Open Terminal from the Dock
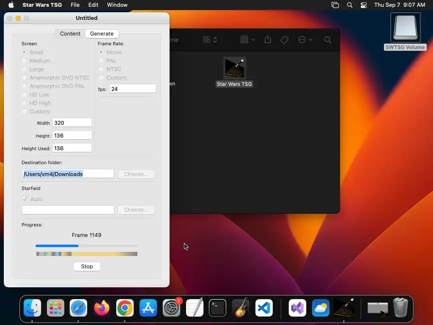Viewport: 433px width, 325px height. [x=218, y=308]
